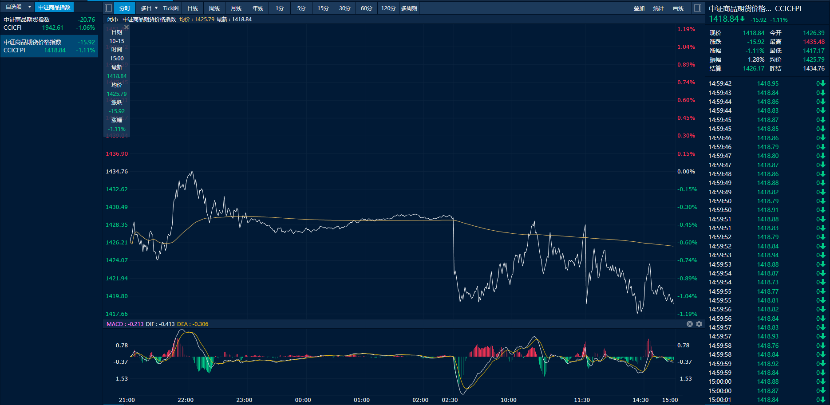This screenshot has height=405, width=830.
Task: Click the 叠加 overlay button
Action: 639,8
